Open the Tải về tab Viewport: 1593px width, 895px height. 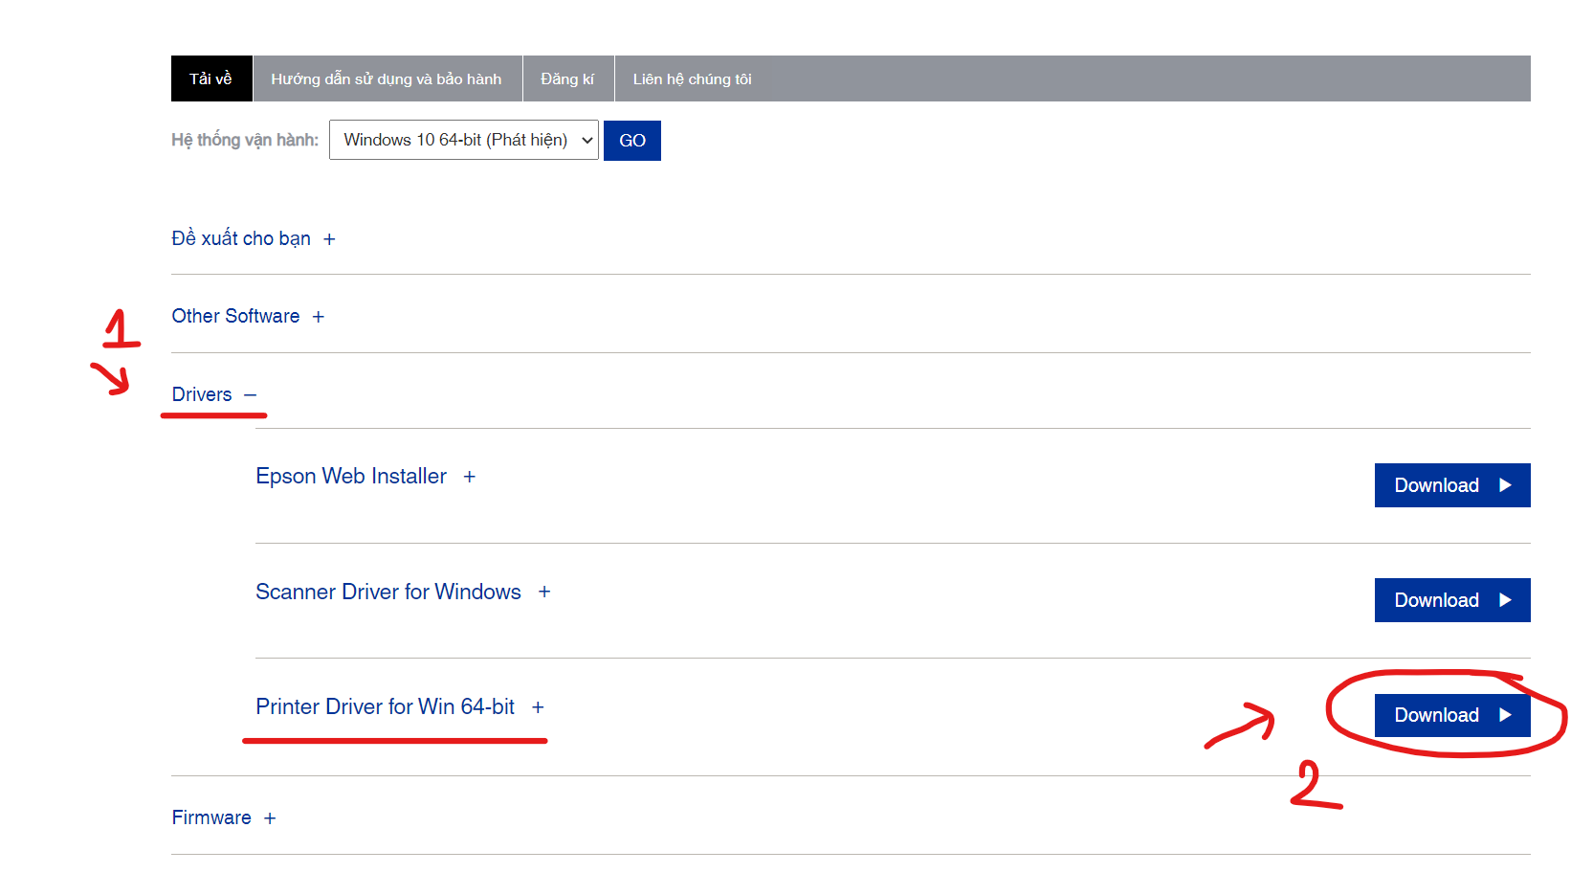pyautogui.click(x=210, y=78)
